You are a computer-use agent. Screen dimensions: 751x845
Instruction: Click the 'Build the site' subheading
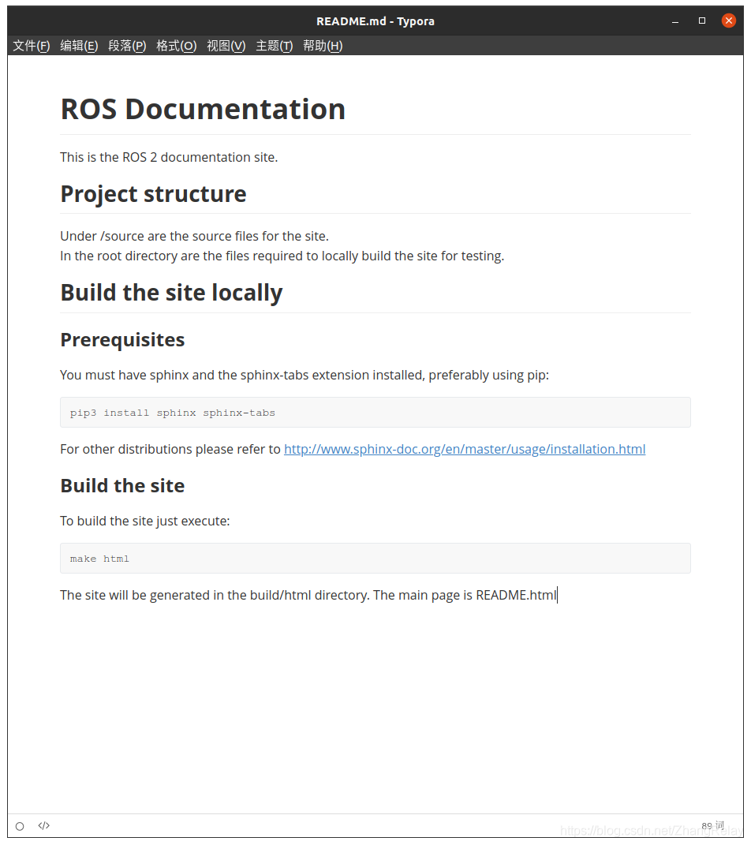pyautogui.click(x=122, y=485)
